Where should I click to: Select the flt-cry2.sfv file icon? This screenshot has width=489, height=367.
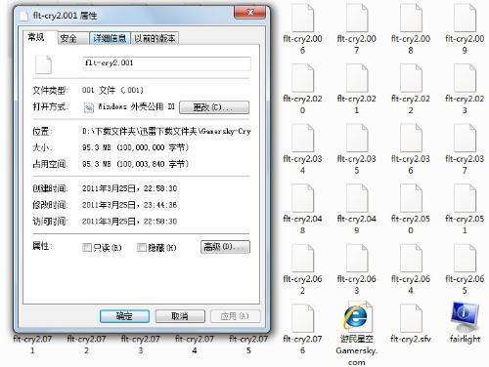(411, 318)
